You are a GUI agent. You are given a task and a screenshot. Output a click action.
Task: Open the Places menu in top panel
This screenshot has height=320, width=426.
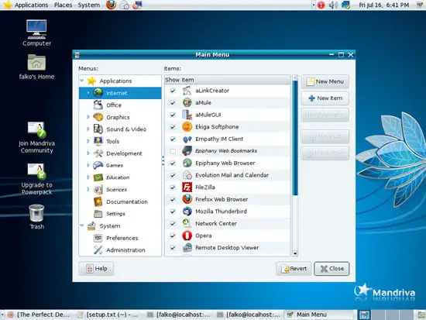[x=63, y=5]
